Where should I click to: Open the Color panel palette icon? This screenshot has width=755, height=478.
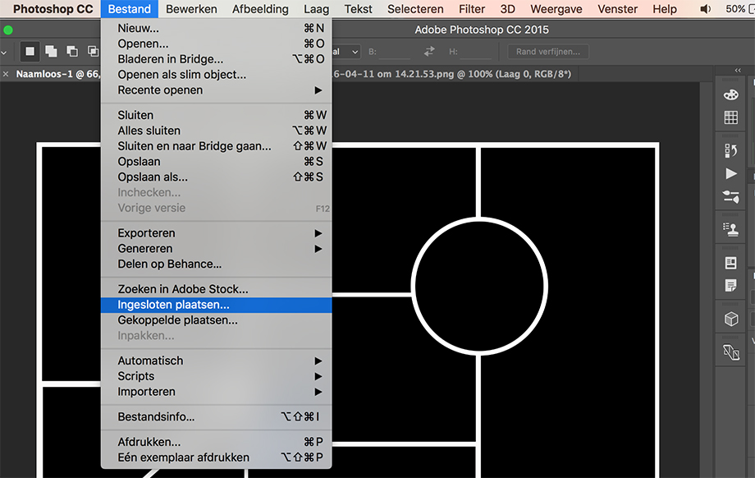(731, 94)
